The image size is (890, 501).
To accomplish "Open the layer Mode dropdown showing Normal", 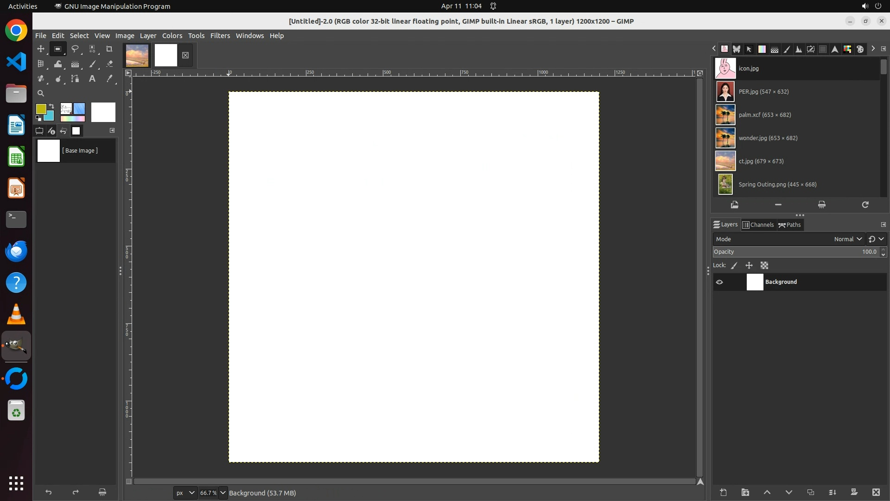I will pyautogui.click(x=847, y=239).
